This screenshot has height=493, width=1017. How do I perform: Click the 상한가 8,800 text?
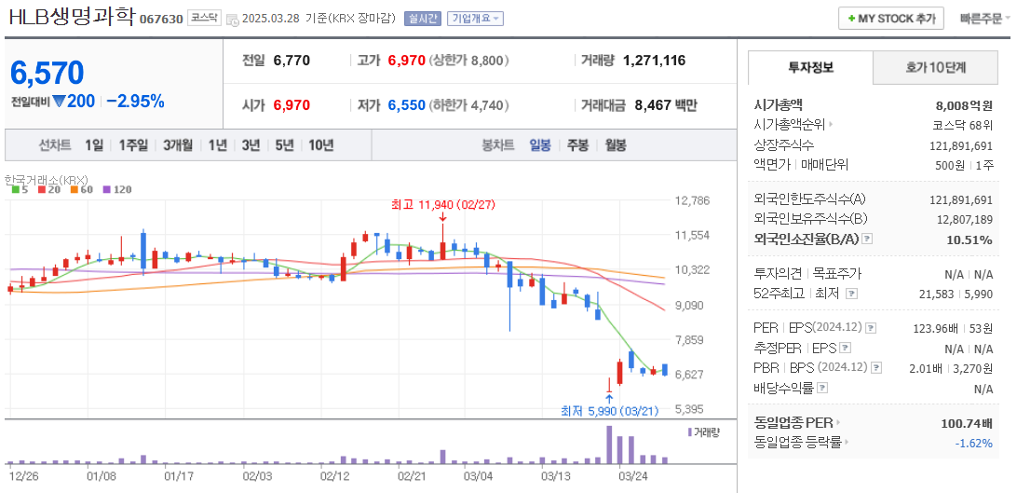tap(469, 61)
